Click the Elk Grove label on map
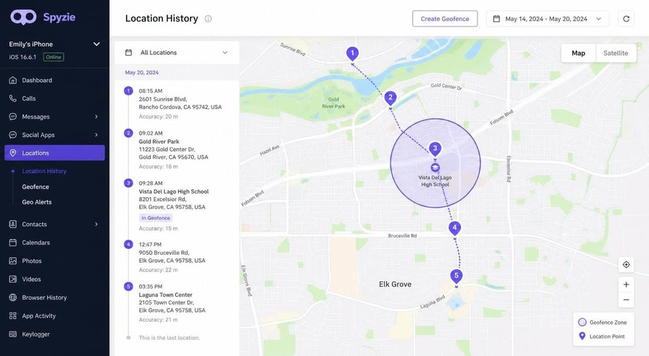 pyautogui.click(x=395, y=284)
